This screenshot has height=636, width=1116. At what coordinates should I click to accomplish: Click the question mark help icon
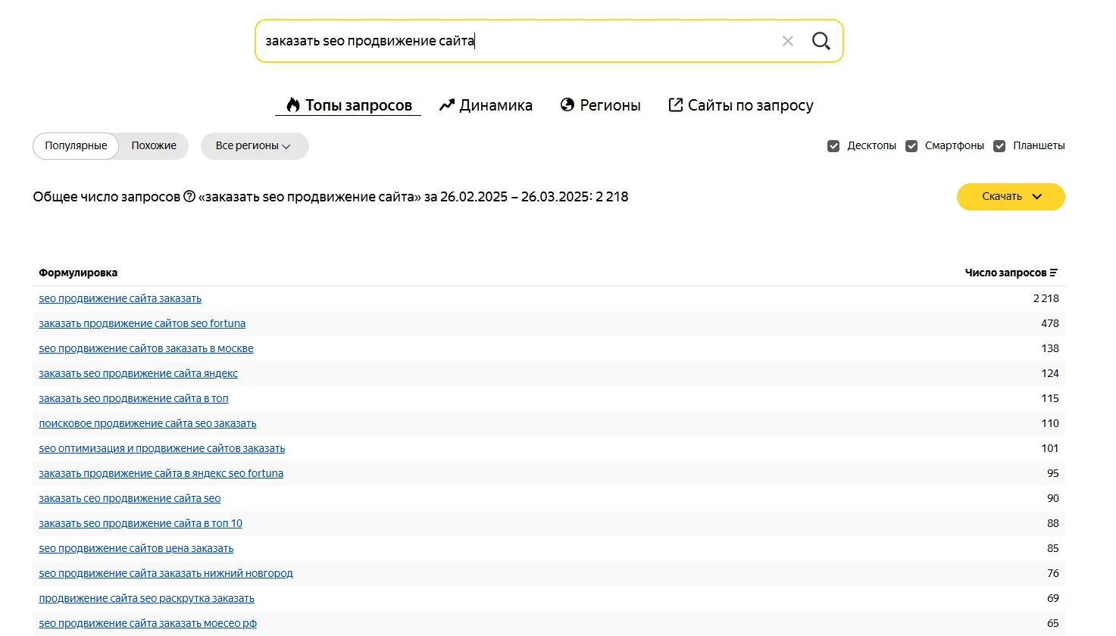[x=189, y=197]
